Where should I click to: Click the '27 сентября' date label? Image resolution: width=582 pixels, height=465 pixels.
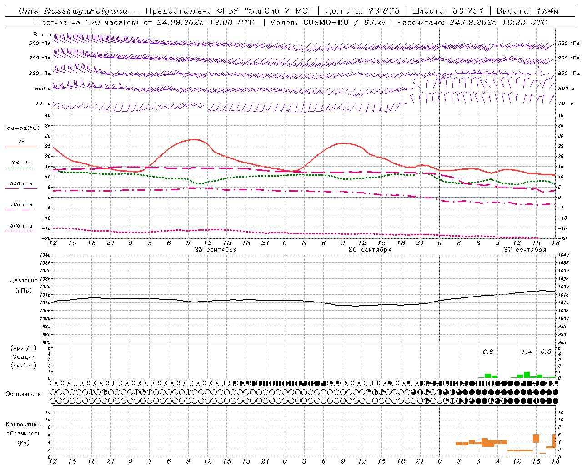(525, 250)
